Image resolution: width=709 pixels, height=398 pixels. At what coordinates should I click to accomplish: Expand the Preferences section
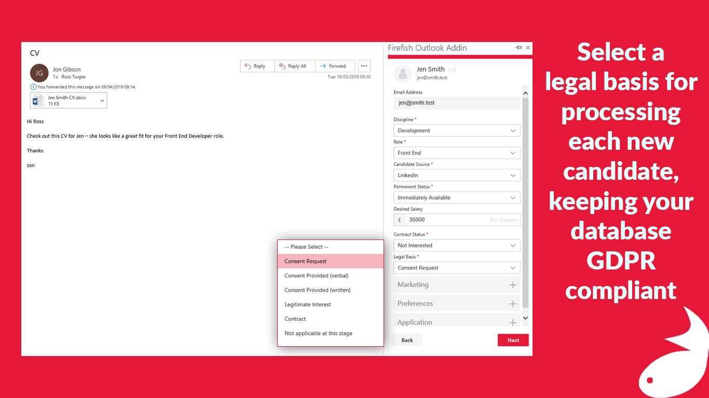(x=457, y=304)
